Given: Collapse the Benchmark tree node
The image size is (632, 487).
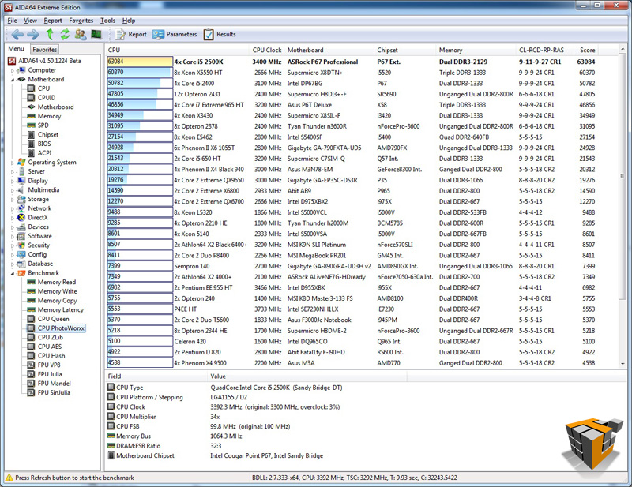Looking at the screenshot, I should click(13, 274).
